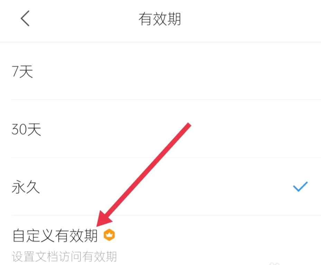Tap the digit 7 in the 7天 label

coord(15,71)
